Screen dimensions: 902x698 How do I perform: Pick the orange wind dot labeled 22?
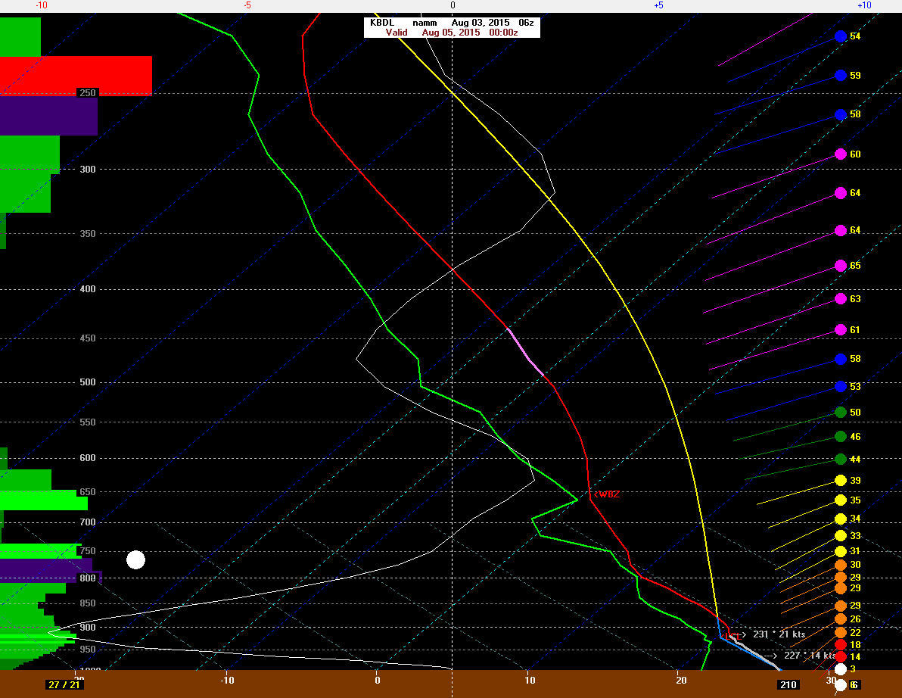[x=841, y=633]
